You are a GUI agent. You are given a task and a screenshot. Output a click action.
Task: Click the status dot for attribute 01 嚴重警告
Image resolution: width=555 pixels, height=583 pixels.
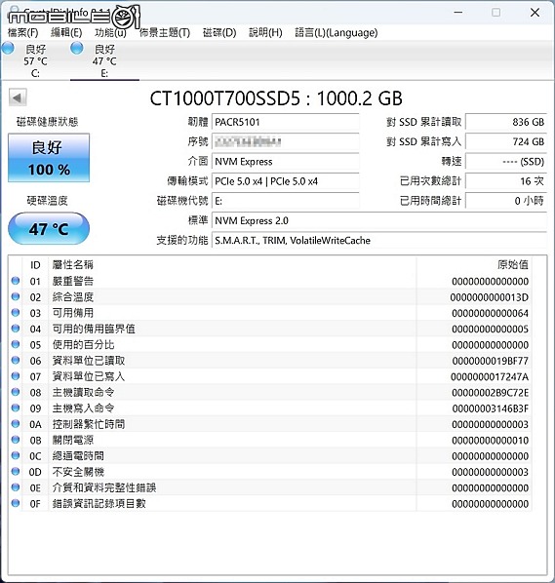16,281
